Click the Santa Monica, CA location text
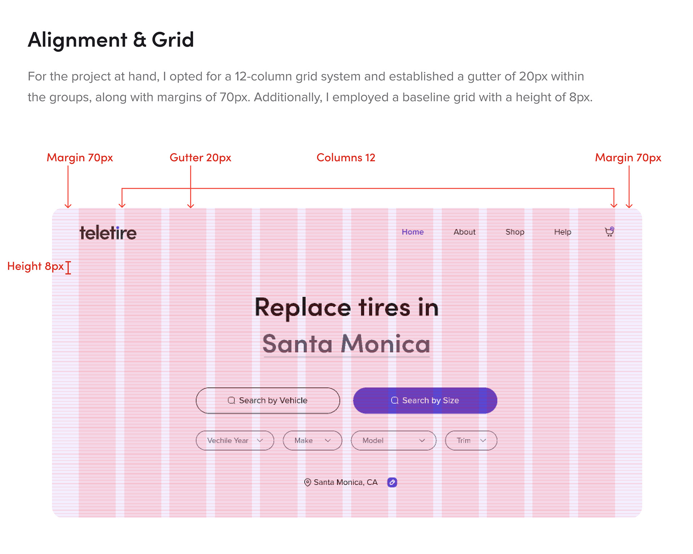 coord(345,482)
